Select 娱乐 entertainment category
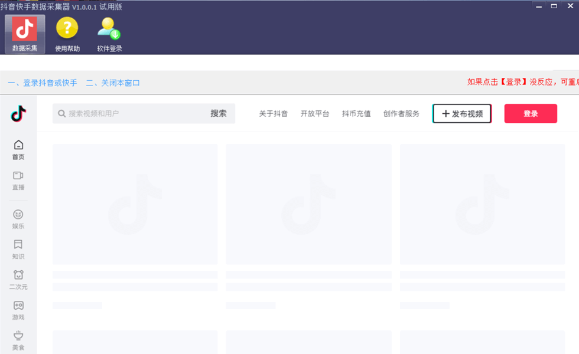Viewport: 579px width, 354px height. (18, 219)
